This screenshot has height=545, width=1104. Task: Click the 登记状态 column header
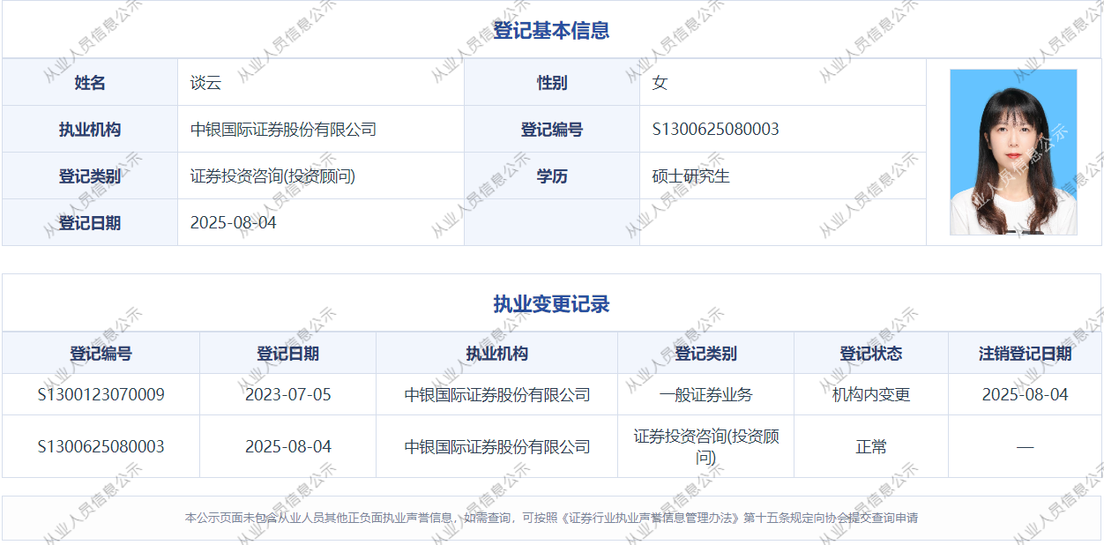pos(871,354)
